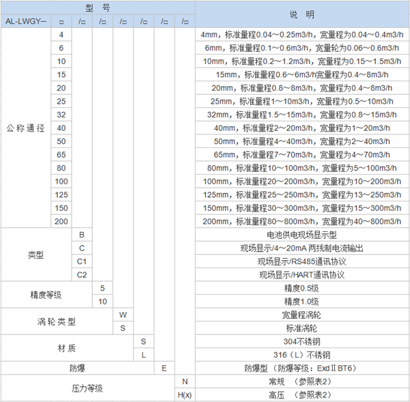Viewport: 410px width, 402px height.
Task: Click the 电池供电现场显示型 description
Action: coord(301,235)
